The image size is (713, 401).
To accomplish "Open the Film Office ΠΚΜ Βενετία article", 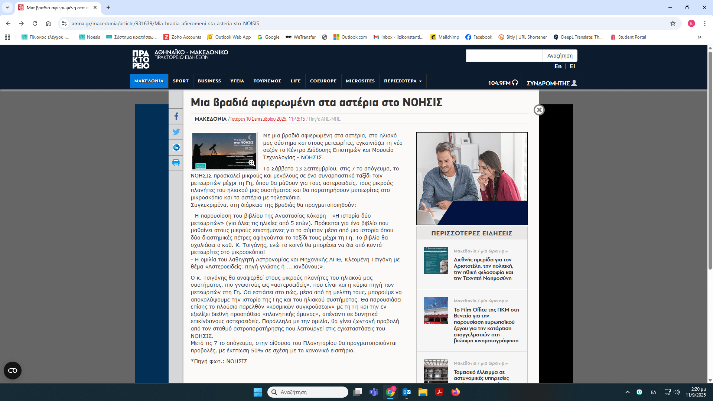I will (486, 325).
